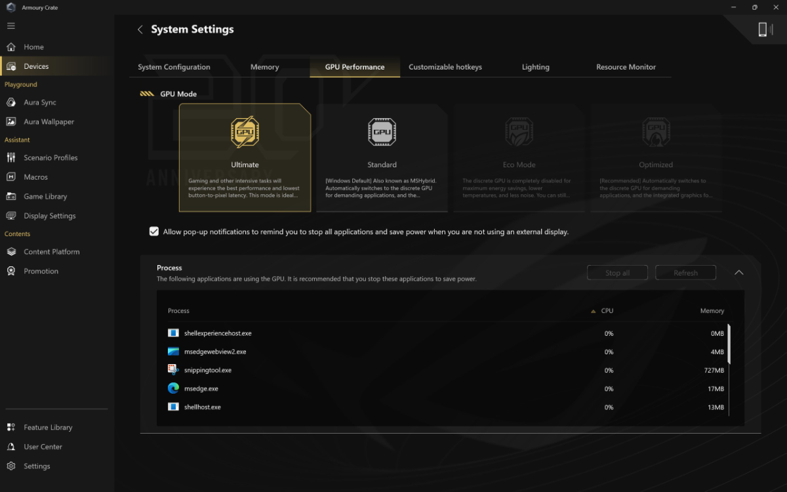787x492 pixels.
Task: Click msedge.exe Edge icon
Action: (173, 388)
